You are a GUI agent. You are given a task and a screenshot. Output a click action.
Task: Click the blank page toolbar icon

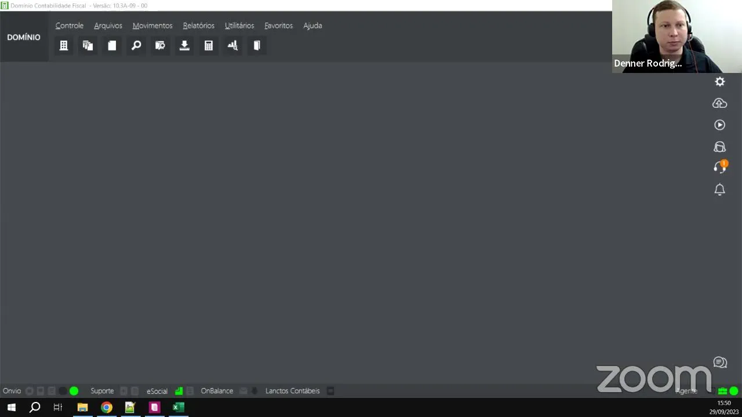pos(112,46)
